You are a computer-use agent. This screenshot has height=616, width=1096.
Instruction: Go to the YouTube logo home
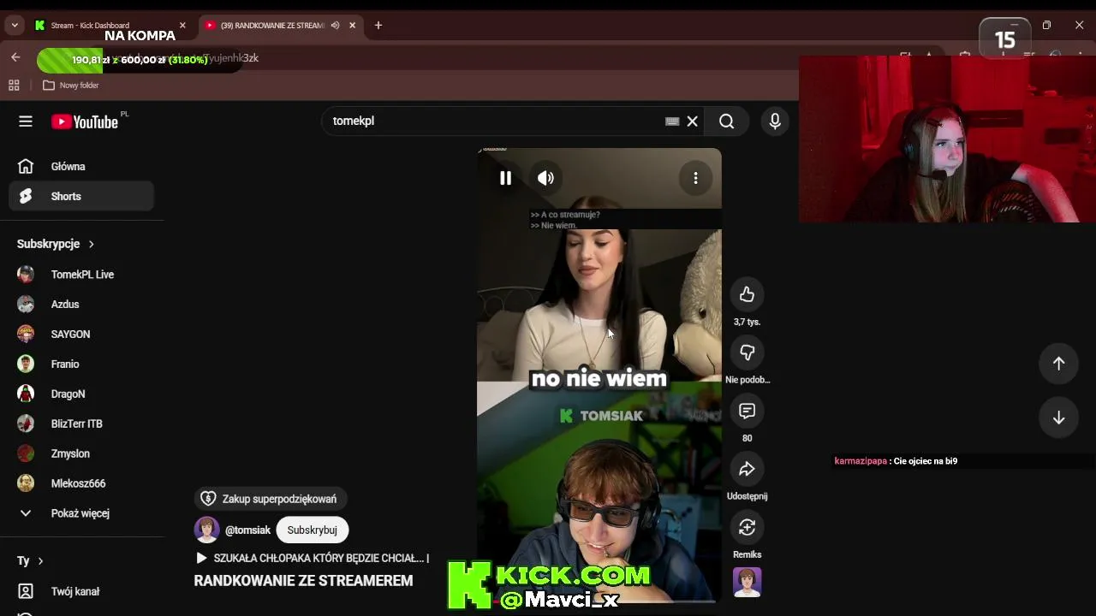[x=85, y=121]
